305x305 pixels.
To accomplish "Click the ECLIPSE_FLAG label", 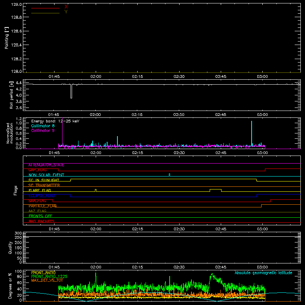I will tap(42, 196).
